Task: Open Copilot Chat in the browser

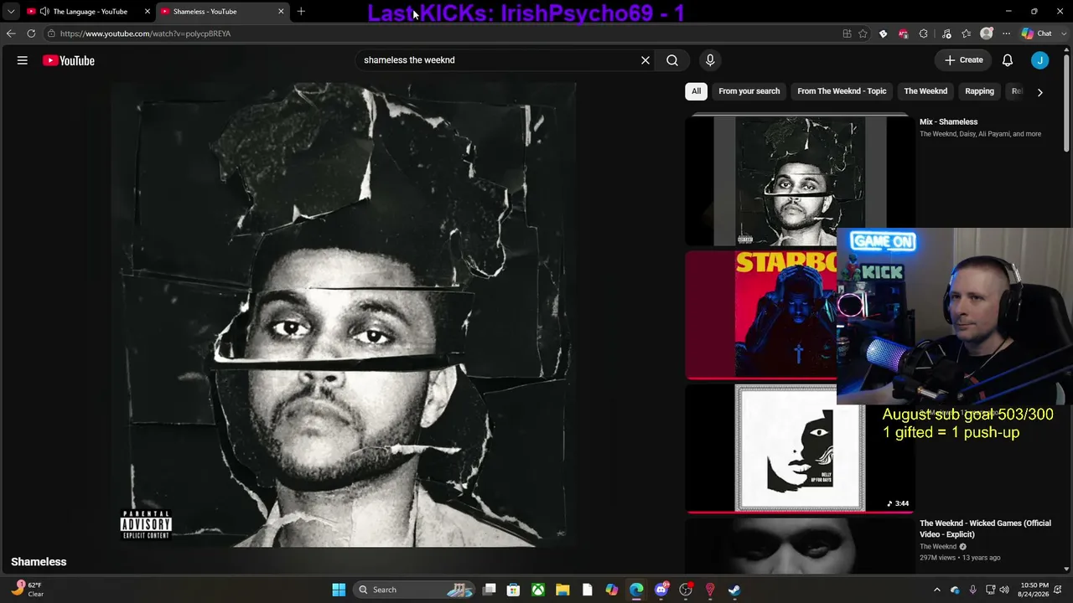Action: 1036,33
